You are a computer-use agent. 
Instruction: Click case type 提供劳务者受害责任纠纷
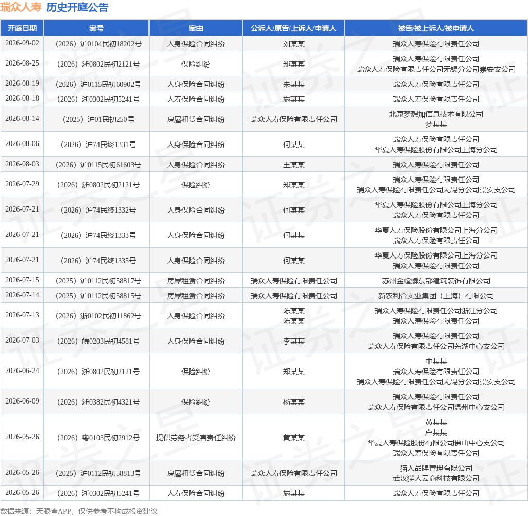195,438
